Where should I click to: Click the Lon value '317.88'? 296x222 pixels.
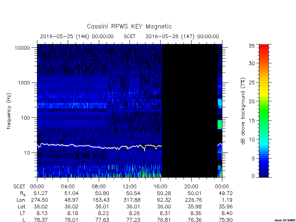tap(132, 200)
